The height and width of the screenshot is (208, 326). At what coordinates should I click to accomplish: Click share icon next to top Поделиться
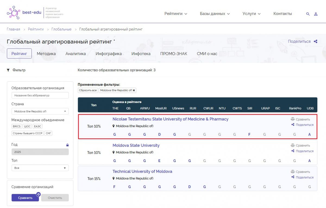315,41
